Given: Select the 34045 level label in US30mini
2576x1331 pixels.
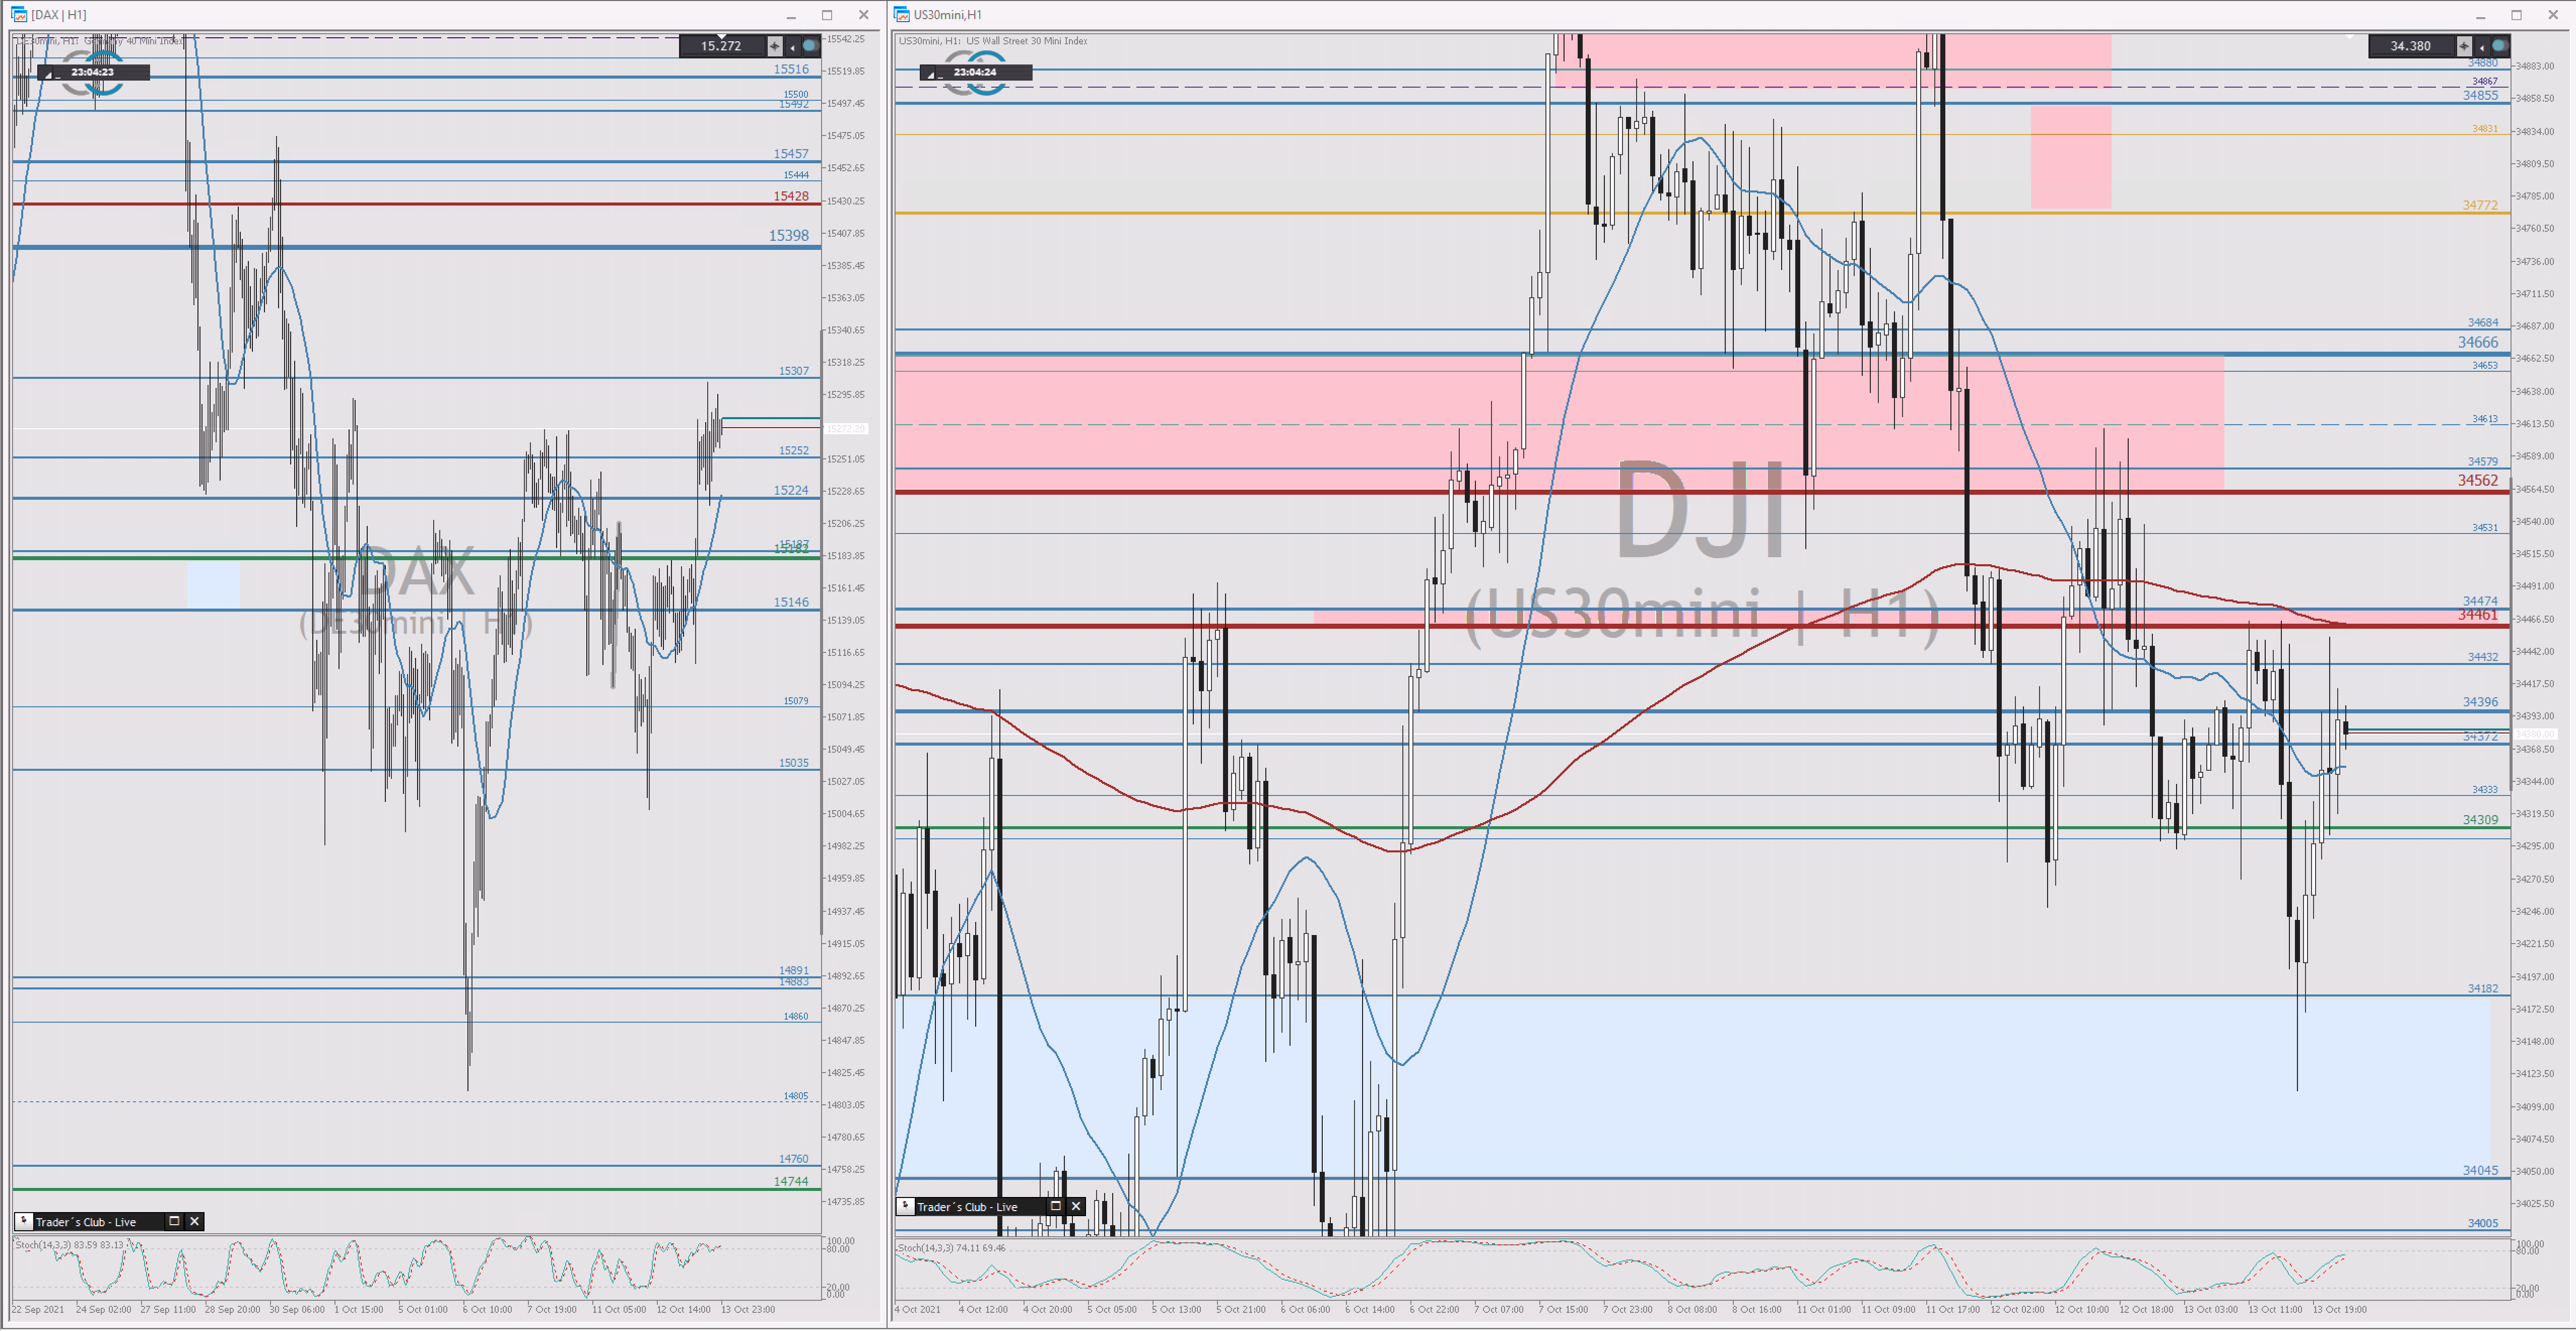Looking at the screenshot, I should [2480, 1170].
